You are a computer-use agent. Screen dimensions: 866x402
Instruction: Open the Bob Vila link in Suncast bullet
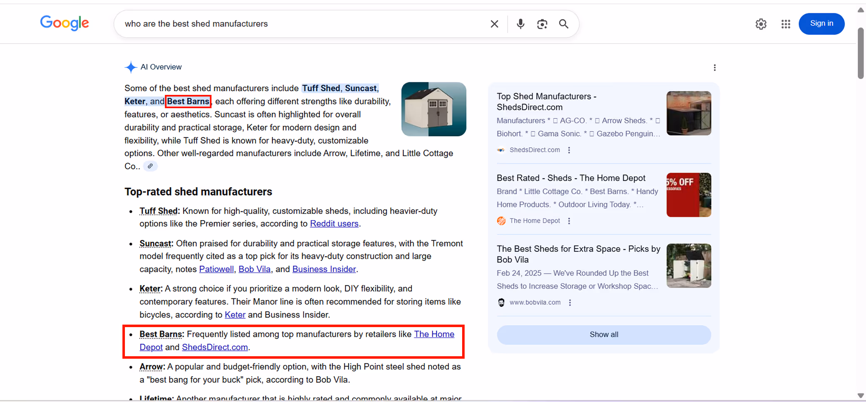pos(254,269)
